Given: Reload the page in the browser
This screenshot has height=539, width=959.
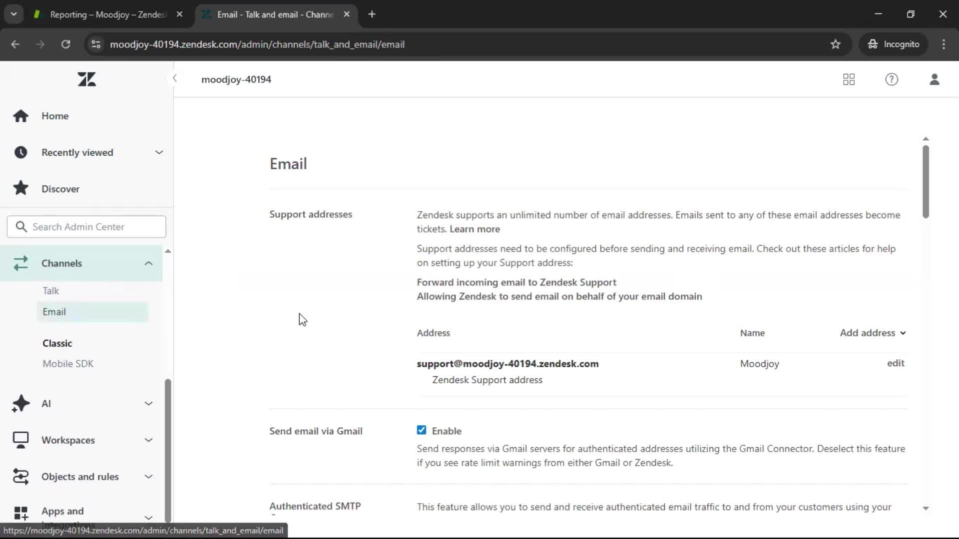Looking at the screenshot, I should tap(65, 44).
